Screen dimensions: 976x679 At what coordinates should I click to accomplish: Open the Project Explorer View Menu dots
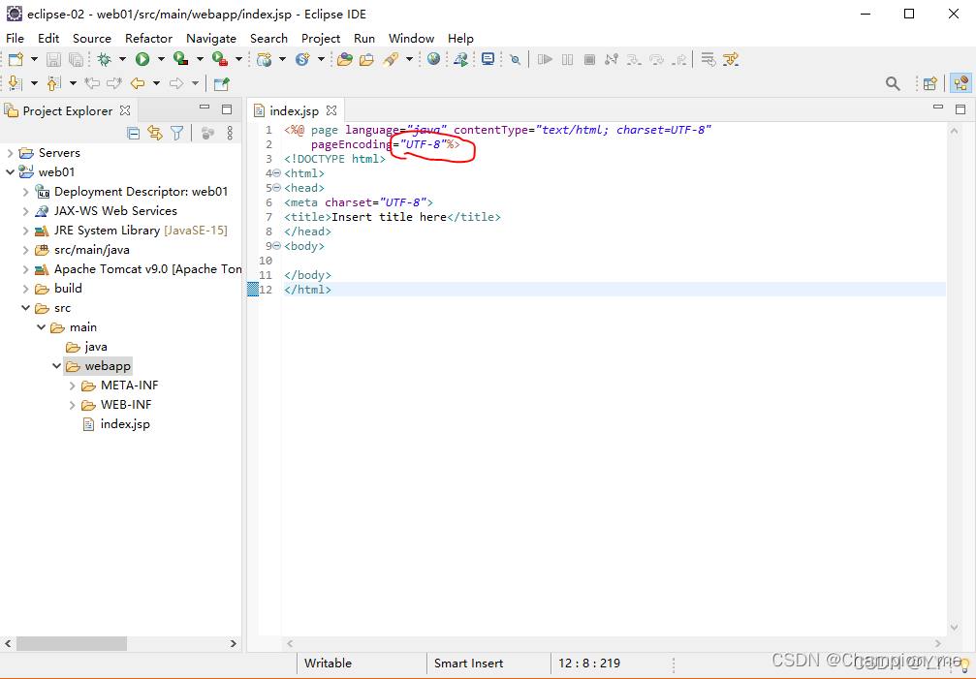tap(230, 133)
